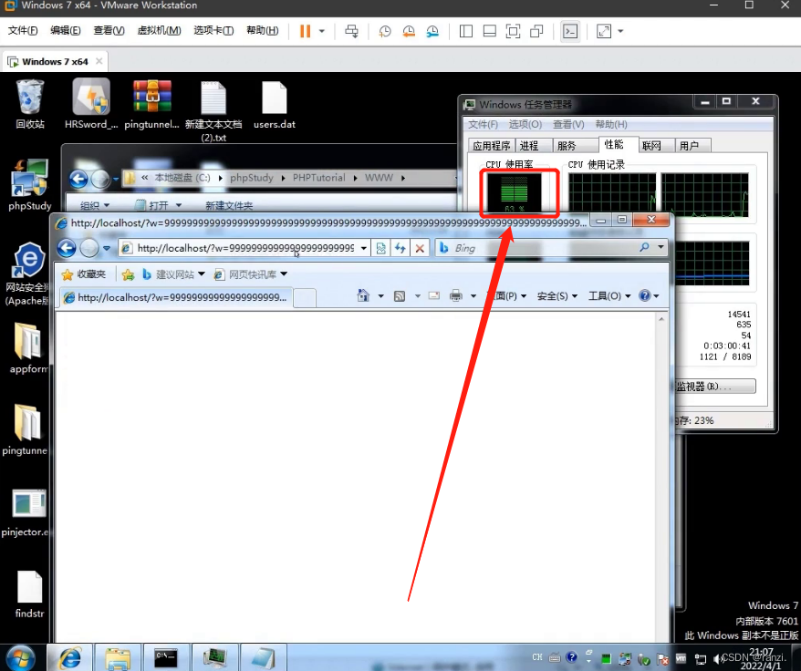
Task: Toggle the VMware library sidebar view icon
Action: point(466,31)
